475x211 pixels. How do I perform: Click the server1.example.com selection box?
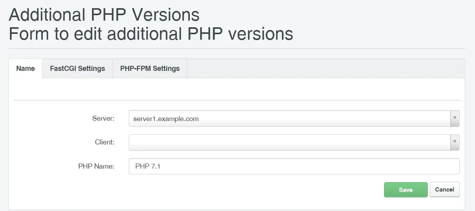click(x=294, y=119)
